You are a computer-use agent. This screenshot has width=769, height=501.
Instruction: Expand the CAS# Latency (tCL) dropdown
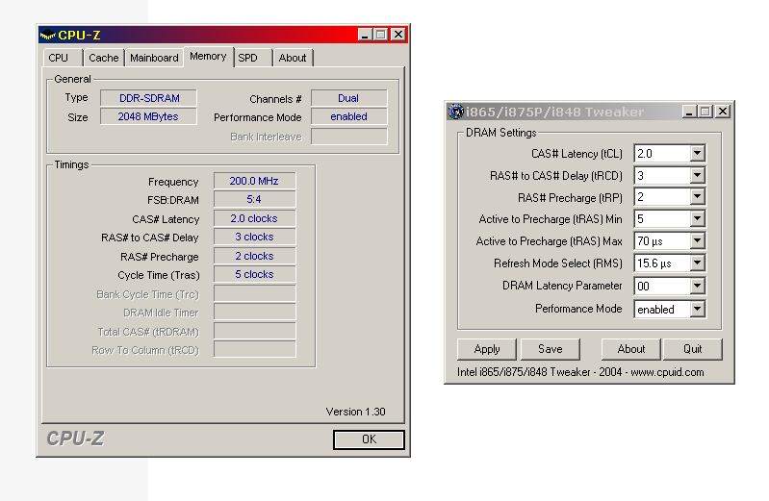click(x=697, y=154)
